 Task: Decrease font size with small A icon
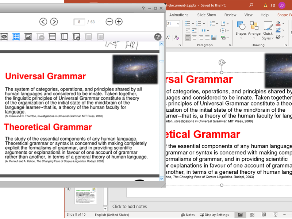[x=168, y=38]
